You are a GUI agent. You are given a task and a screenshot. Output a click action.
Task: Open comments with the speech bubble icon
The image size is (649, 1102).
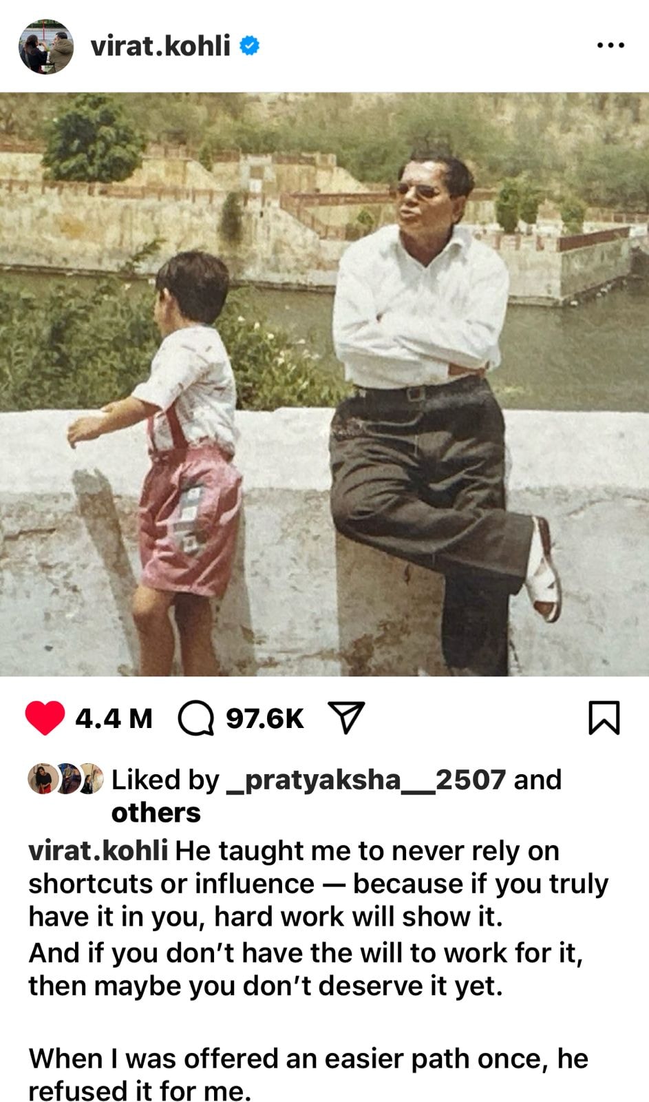click(195, 718)
